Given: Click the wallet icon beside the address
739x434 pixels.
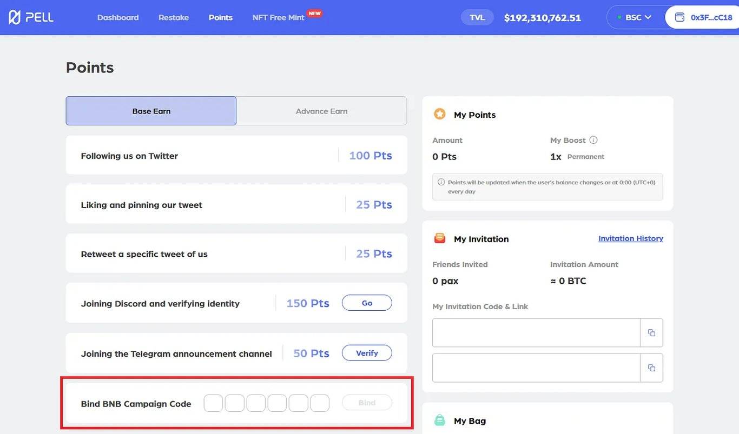Looking at the screenshot, I should pyautogui.click(x=679, y=17).
